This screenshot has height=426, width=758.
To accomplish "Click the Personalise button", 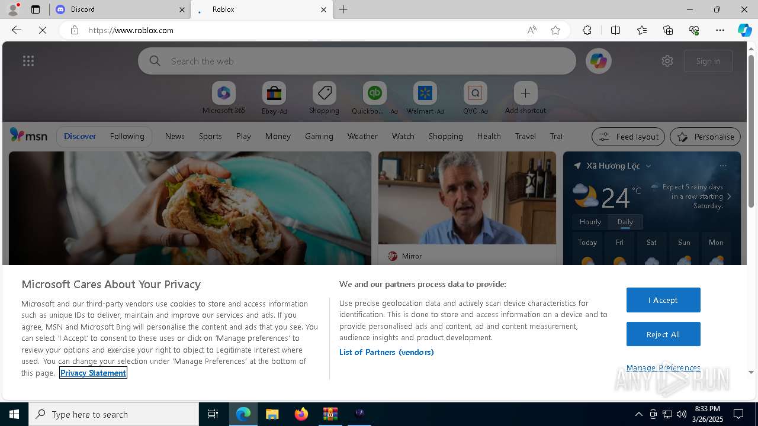I will pos(705,137).
